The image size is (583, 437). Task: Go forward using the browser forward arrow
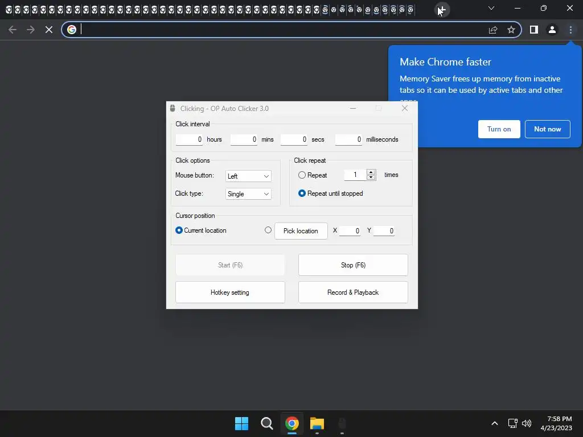pyautogui.click(x=31, y=30)
